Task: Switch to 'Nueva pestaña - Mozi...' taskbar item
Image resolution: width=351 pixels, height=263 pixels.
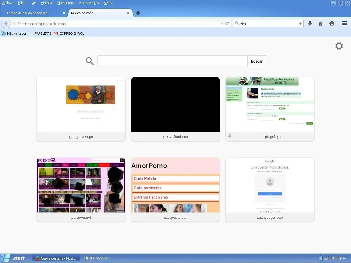Action: 56,258
